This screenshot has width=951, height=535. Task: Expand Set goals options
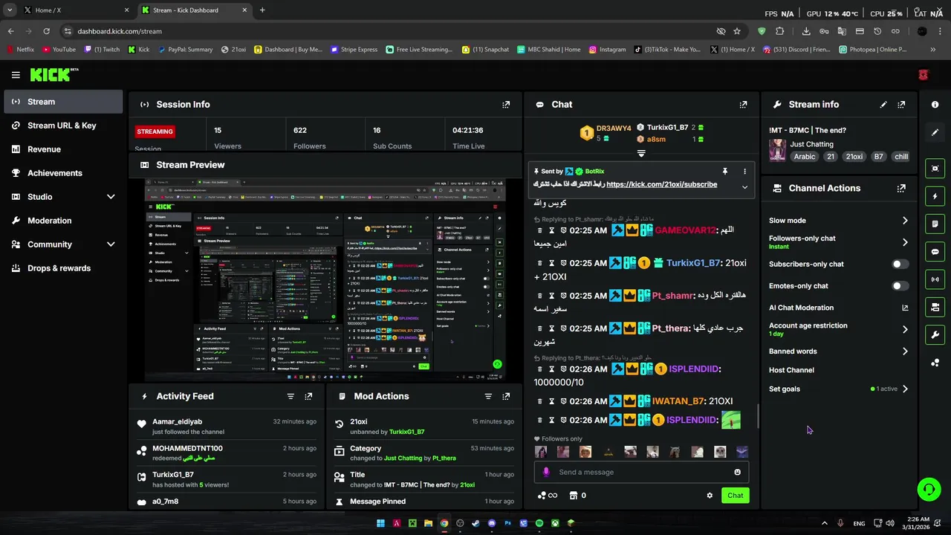905,389
